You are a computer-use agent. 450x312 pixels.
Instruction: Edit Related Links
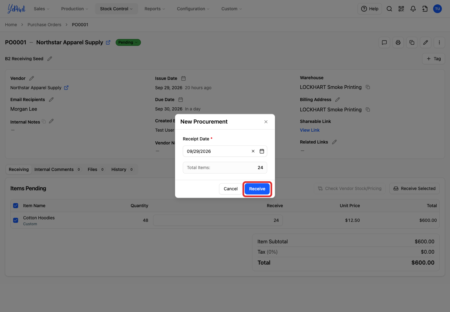tap(334, 142)
